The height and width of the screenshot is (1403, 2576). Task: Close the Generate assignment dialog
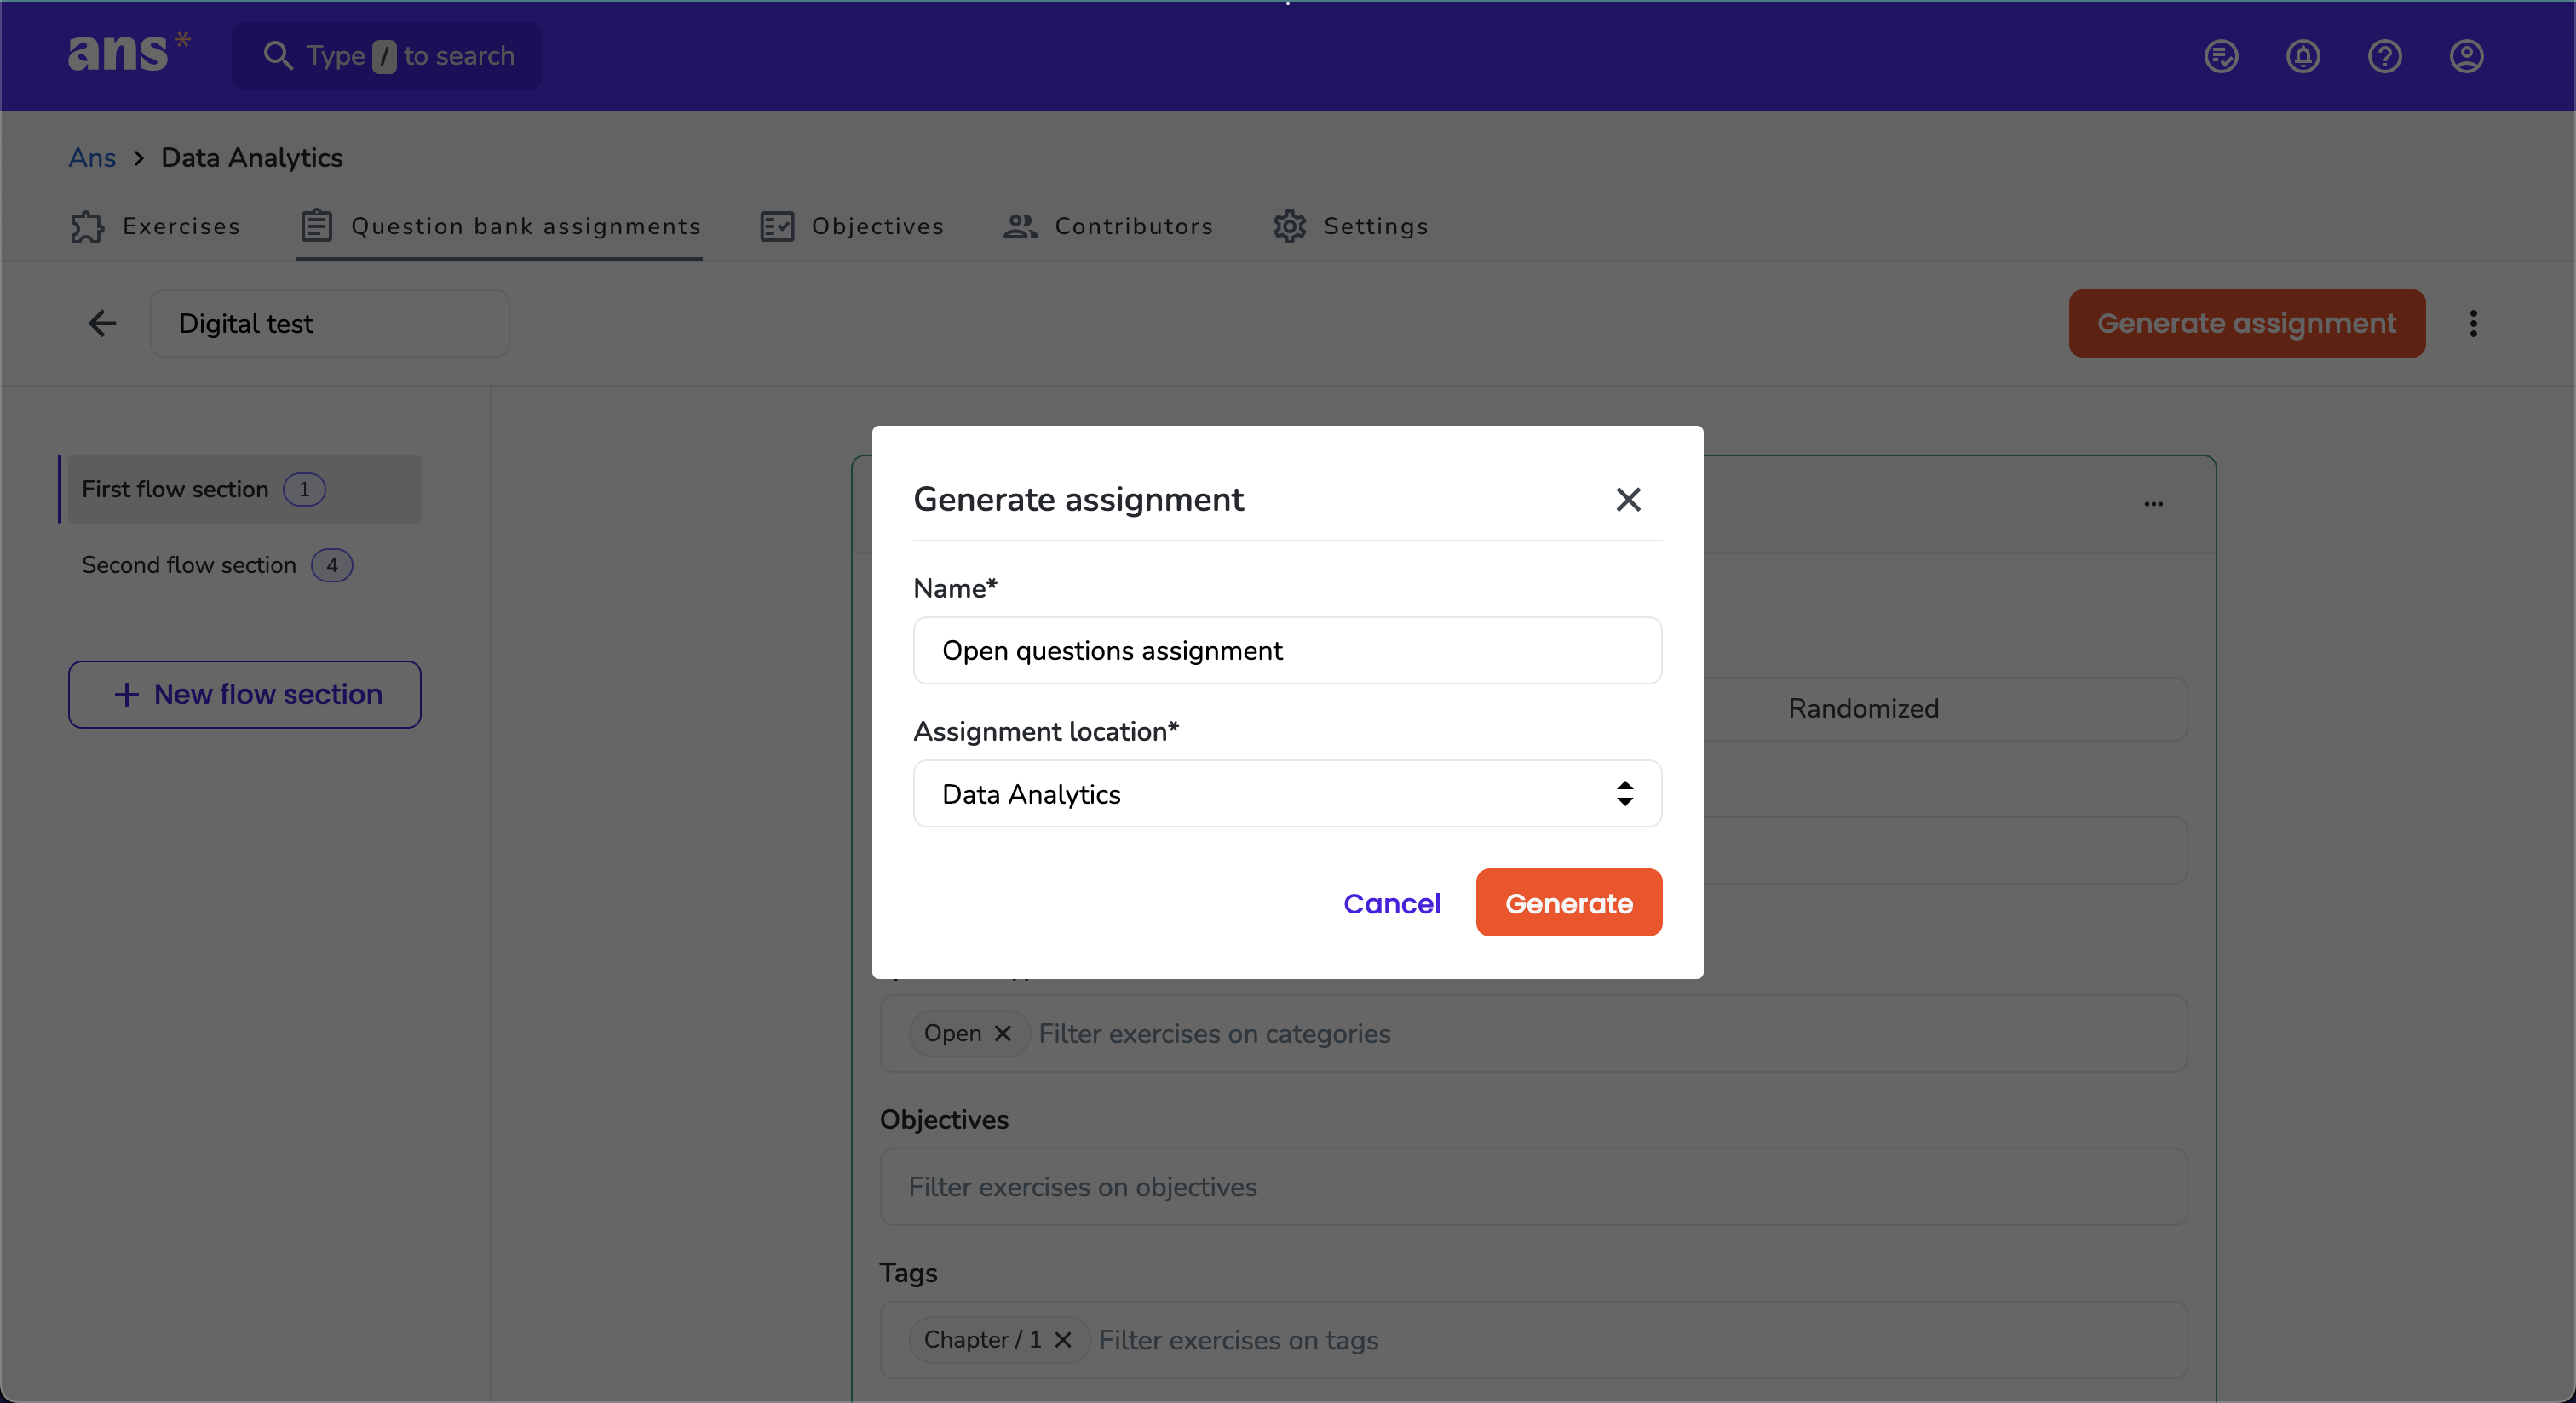(x=1629, y=500)
